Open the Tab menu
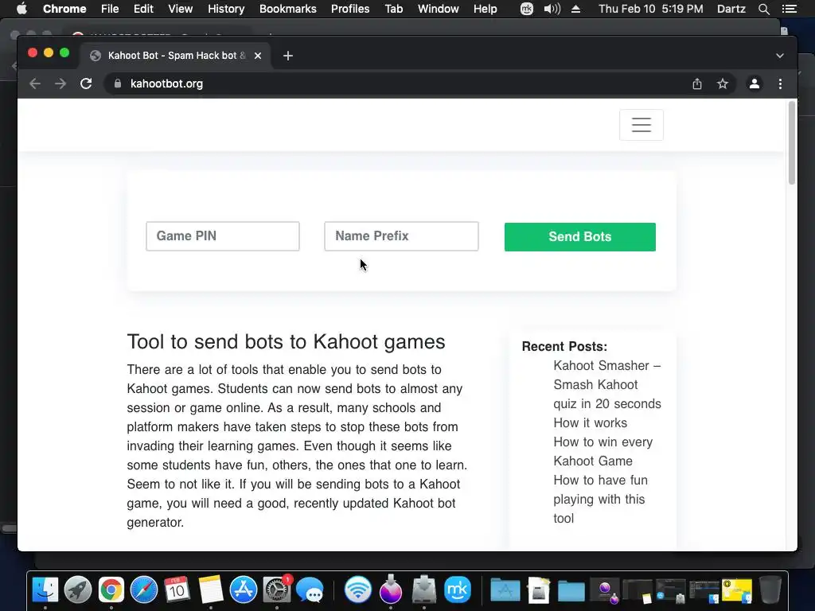This screenshot has height=611, width=815. (x=394, y=9)
